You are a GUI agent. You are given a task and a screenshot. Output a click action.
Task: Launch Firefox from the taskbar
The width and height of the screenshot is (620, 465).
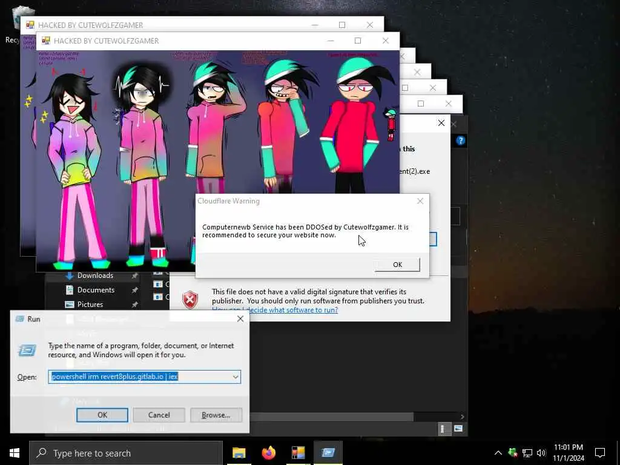pos(268,453)
